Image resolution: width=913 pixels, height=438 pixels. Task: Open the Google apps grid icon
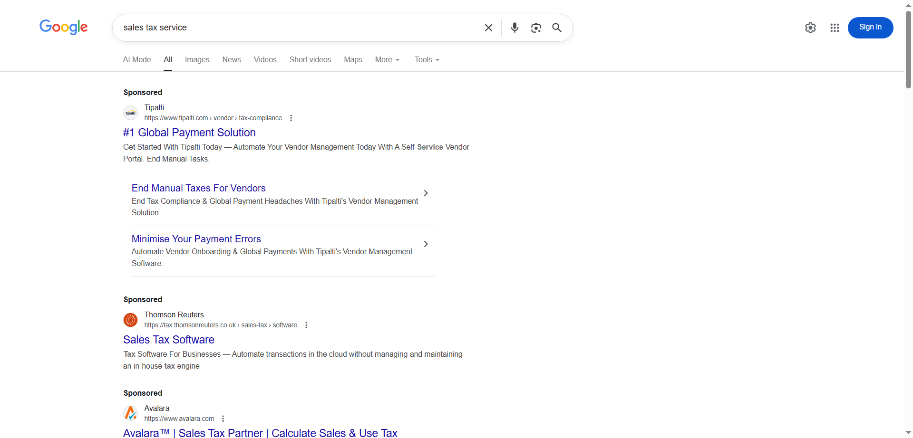coord(835,28)
